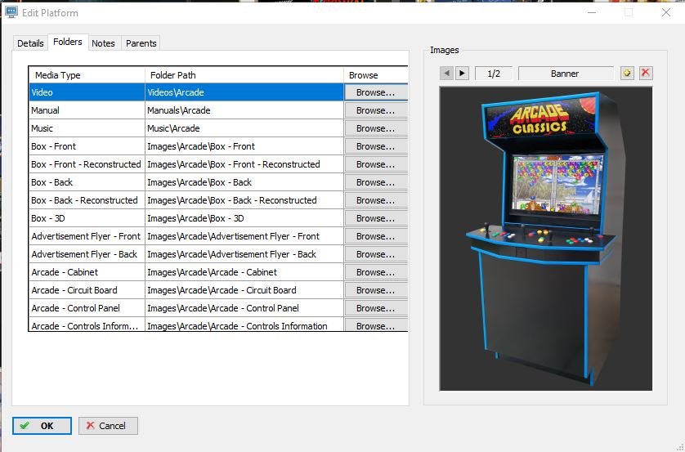Click Images\Arcade\Advertisement Flyer - Front path
The image size is (685, 452).
[x=244, y=236]
